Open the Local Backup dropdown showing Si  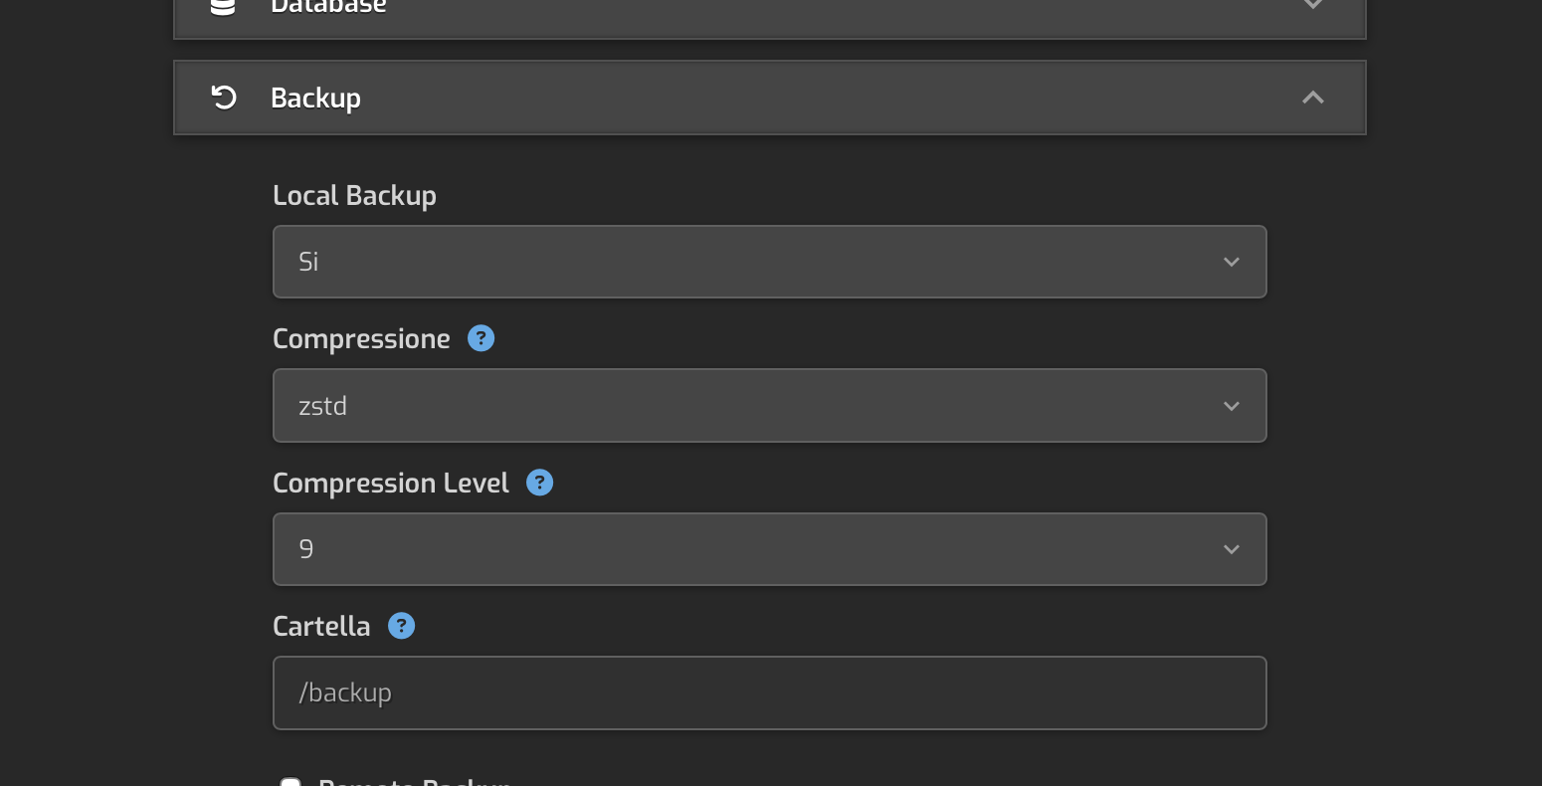(756, 262)
